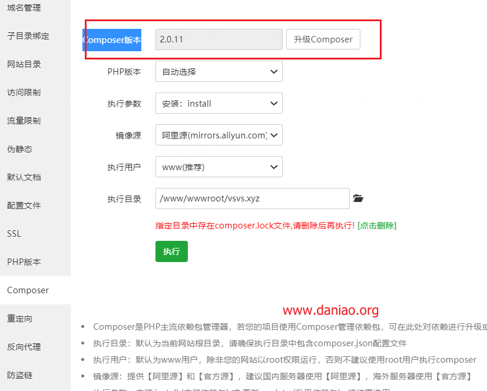Open the 防盗链 sidebar tab

(x=20, y=375)
